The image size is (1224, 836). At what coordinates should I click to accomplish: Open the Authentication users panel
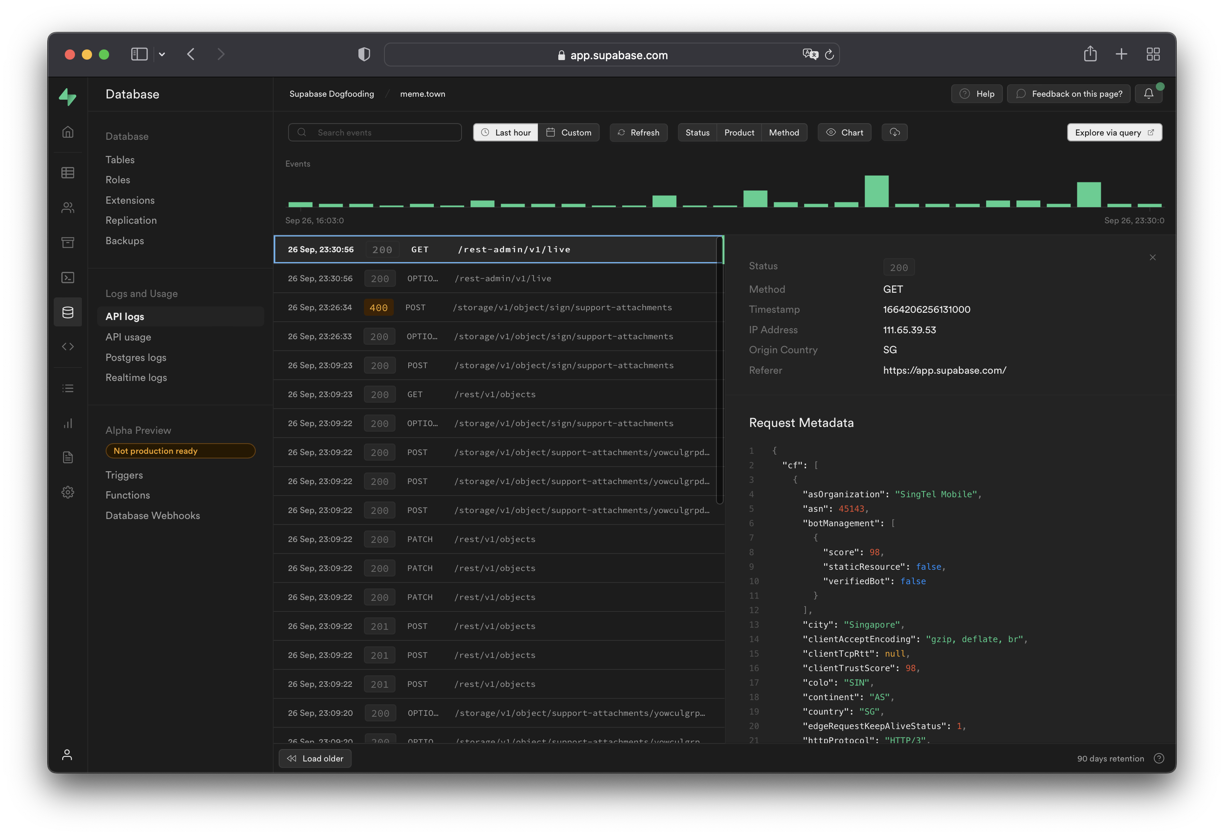coord(68,208)
